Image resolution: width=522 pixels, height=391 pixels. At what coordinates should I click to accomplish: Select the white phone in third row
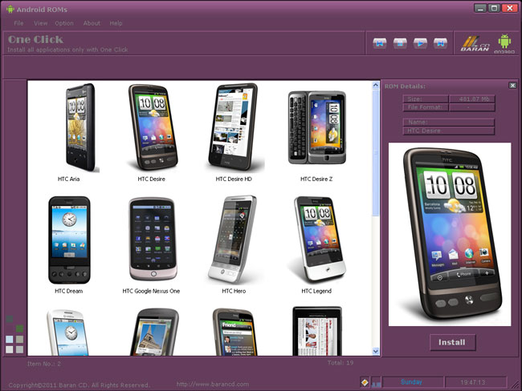point(68,333)
